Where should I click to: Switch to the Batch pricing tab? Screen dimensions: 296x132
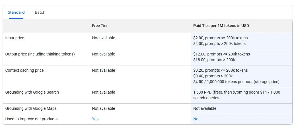click(40, 12)
